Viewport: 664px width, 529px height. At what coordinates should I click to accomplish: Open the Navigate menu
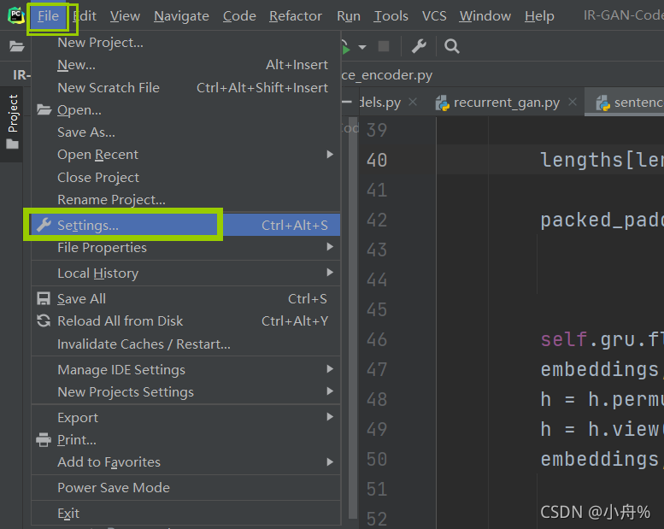point(181,16)
